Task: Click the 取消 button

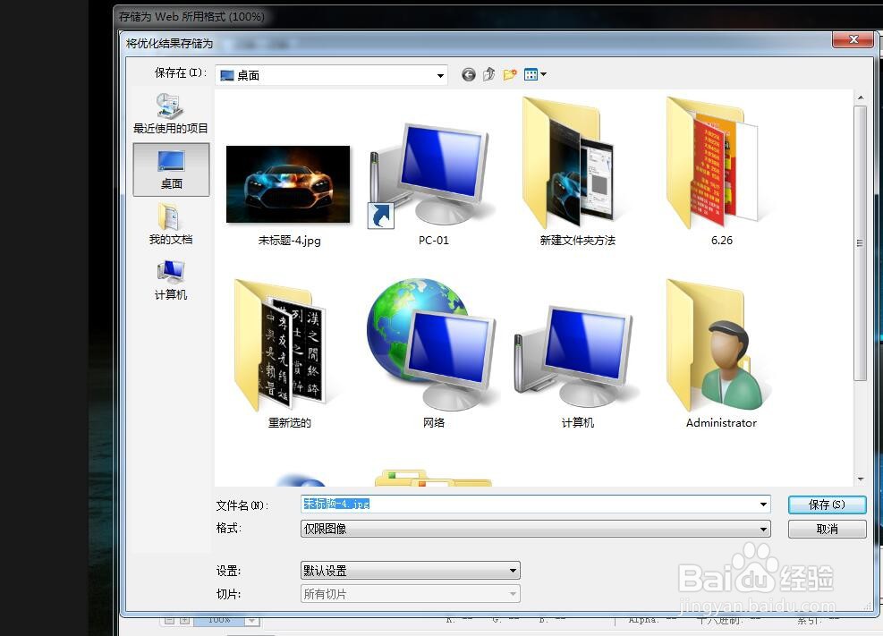Action: 826,529
